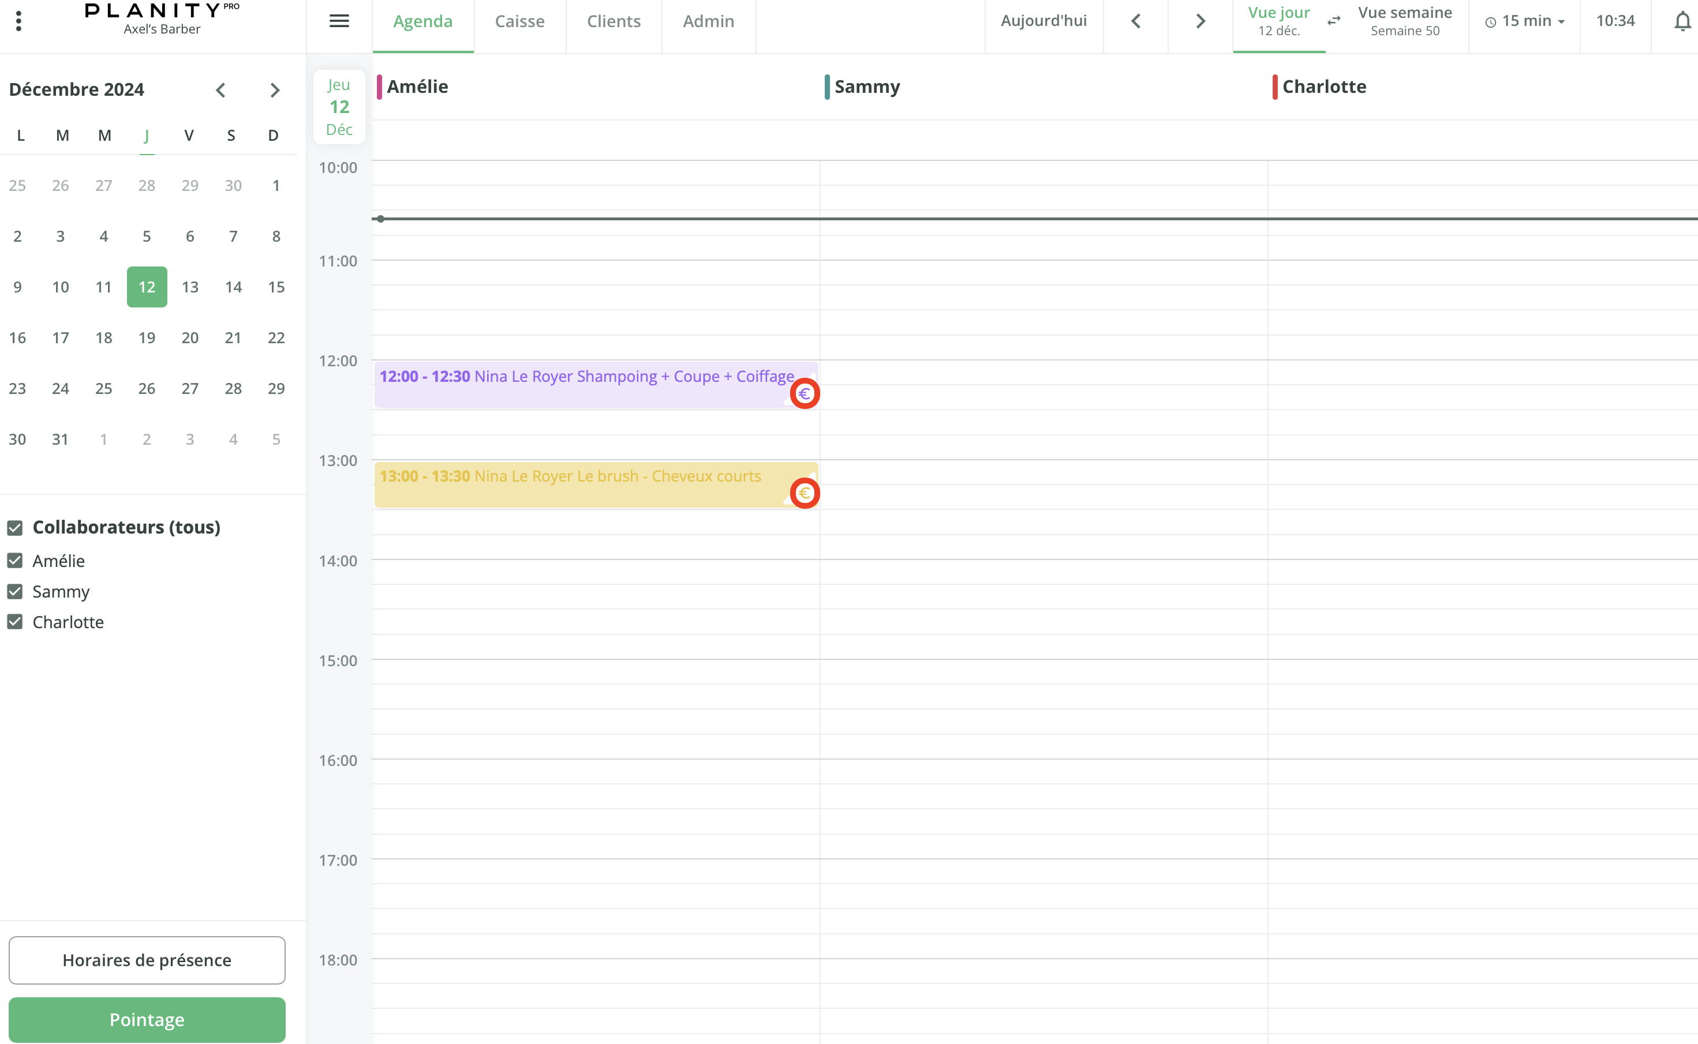1698x1044 pixels.
Task: Go to previous day arrow
Action: (1136, 21)
